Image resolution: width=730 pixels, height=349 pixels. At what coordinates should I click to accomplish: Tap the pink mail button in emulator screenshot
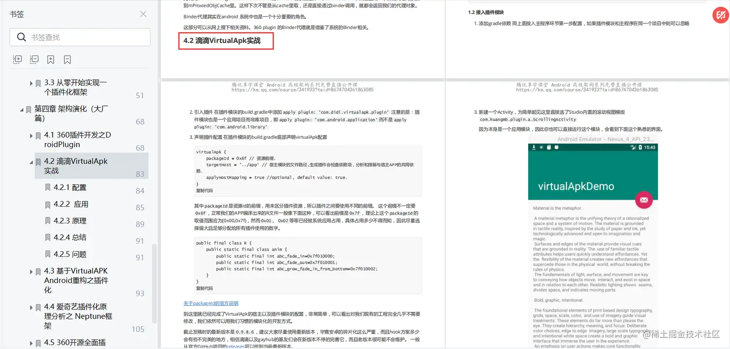[644, 200]
